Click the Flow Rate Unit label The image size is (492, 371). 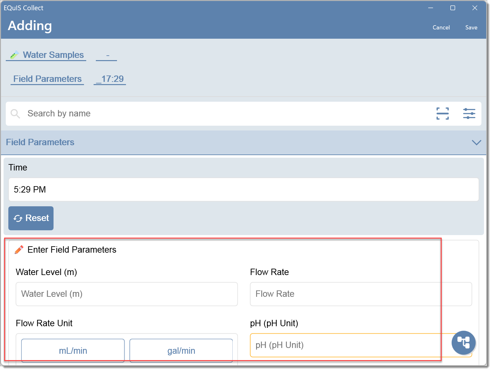(44, 323)
